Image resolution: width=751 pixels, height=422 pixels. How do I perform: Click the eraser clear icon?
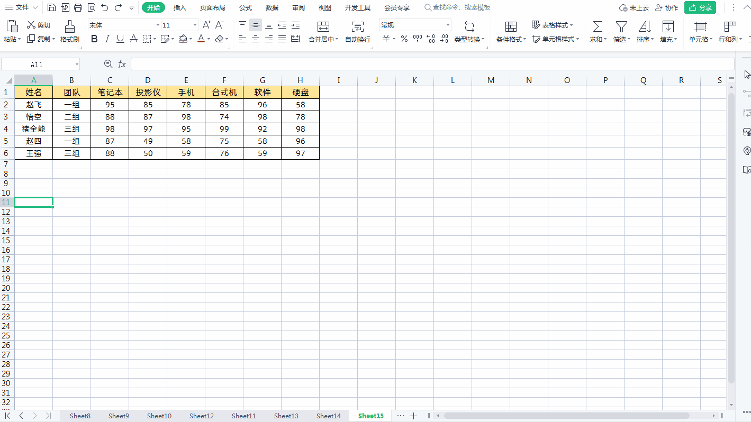[220, 39]
